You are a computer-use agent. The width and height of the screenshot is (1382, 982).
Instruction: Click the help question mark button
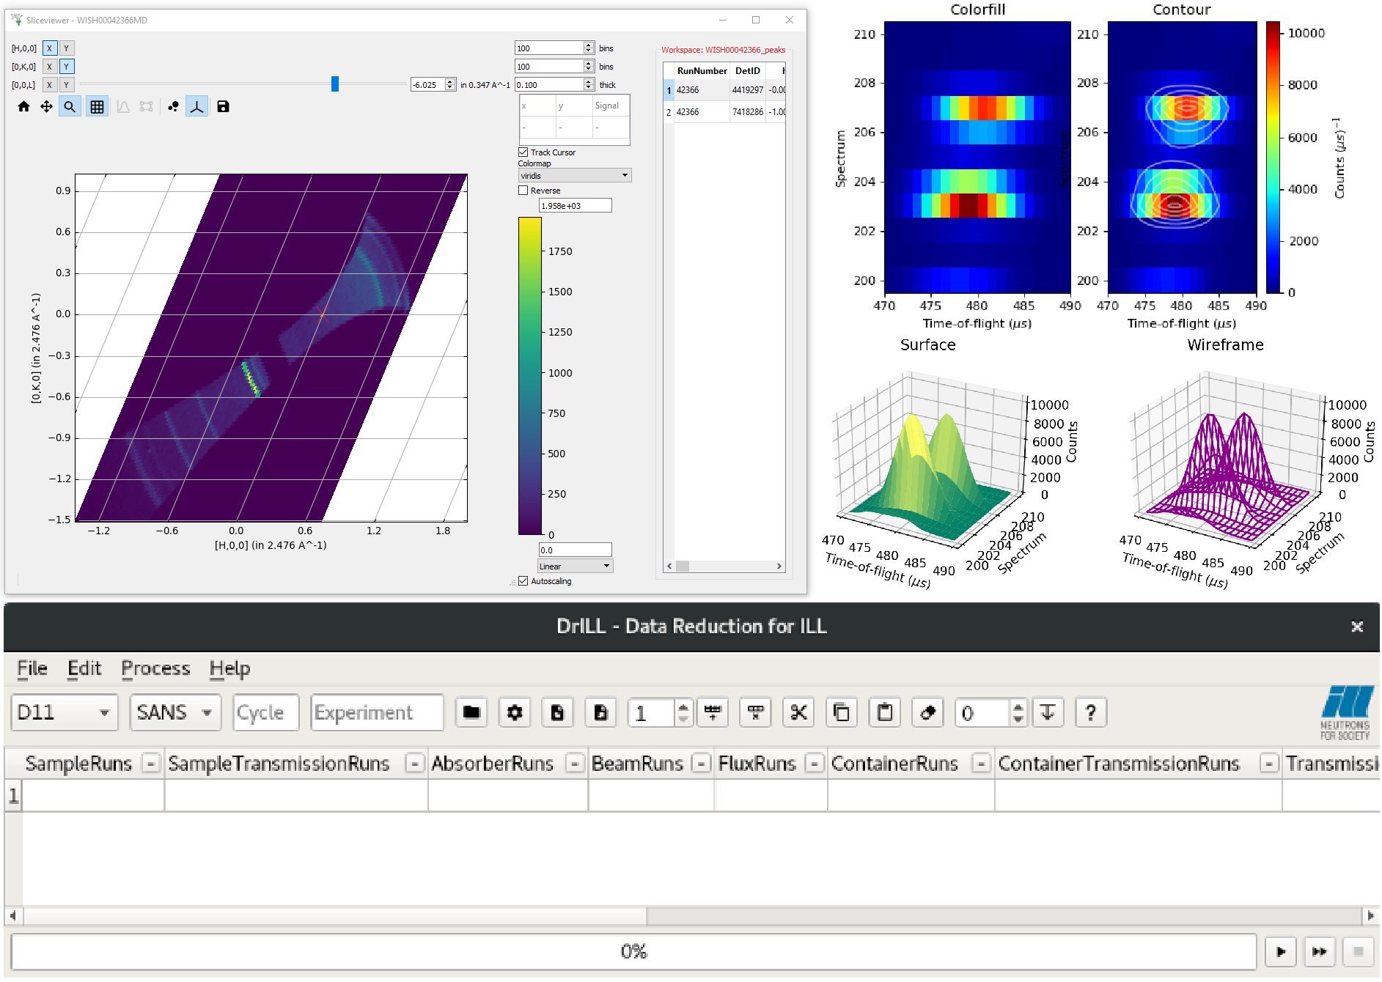click(x=1090, y=712)
